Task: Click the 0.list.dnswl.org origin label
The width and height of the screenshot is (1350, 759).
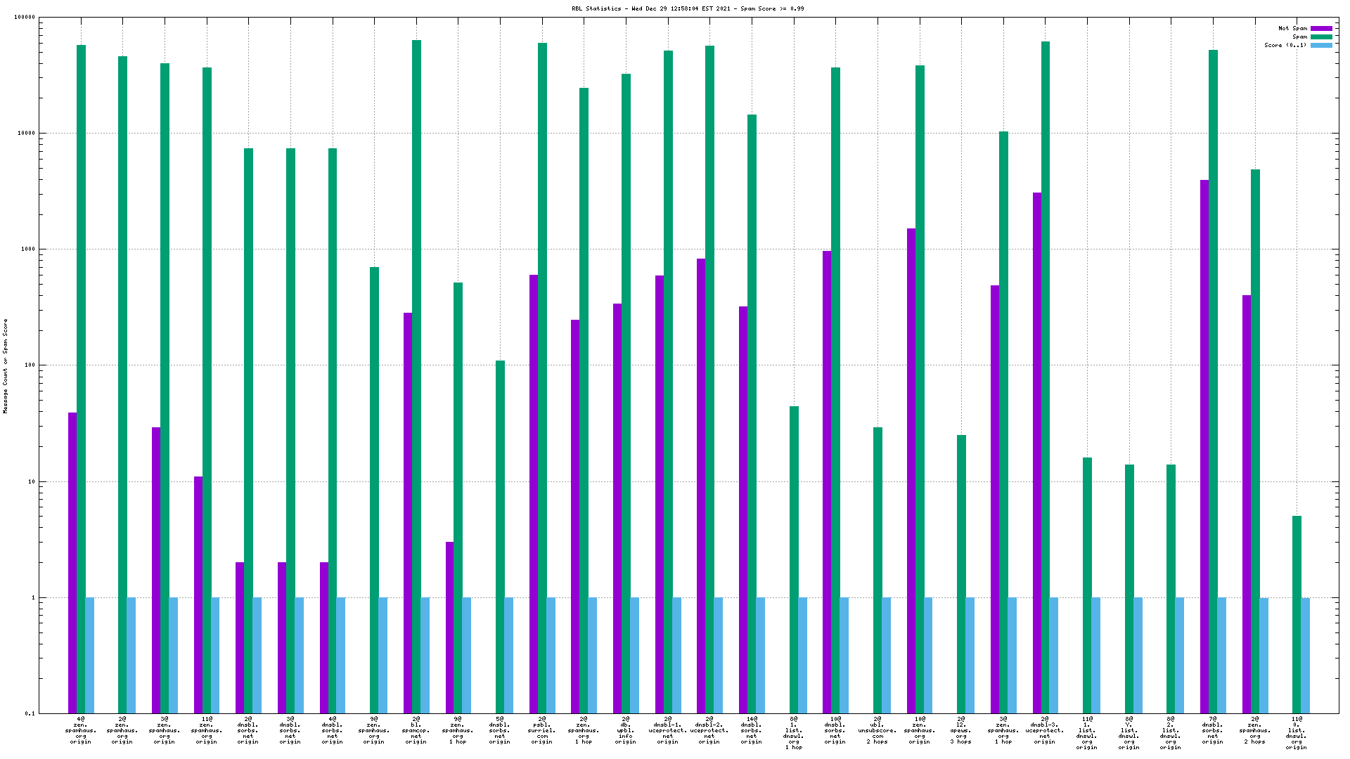Action: [x=1297, y=733]
